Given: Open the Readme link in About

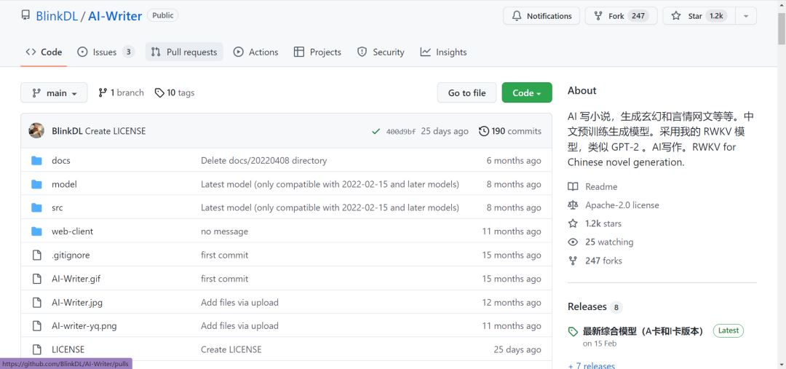Looking at the screenshot, I should 601,186.
